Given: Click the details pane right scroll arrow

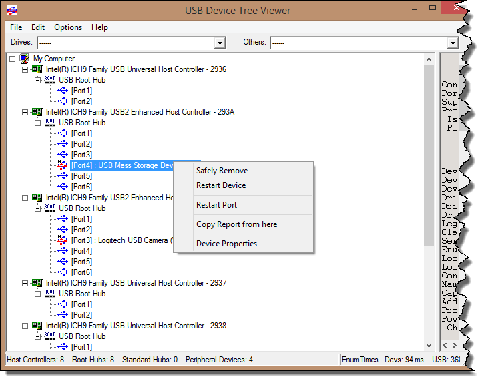Looking at the screenshot, I should (455, 345).
